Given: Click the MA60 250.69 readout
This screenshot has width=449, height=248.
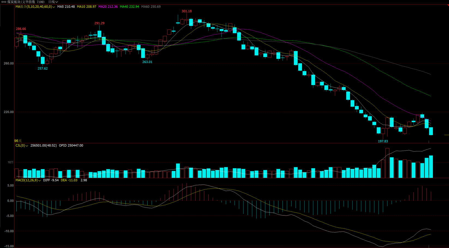Looking at the screenshot, I should click(x=151, y=7).
